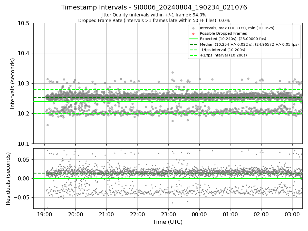
Task: Click the 'Time (UTC)' x-axis label
Action: (168, 222)
